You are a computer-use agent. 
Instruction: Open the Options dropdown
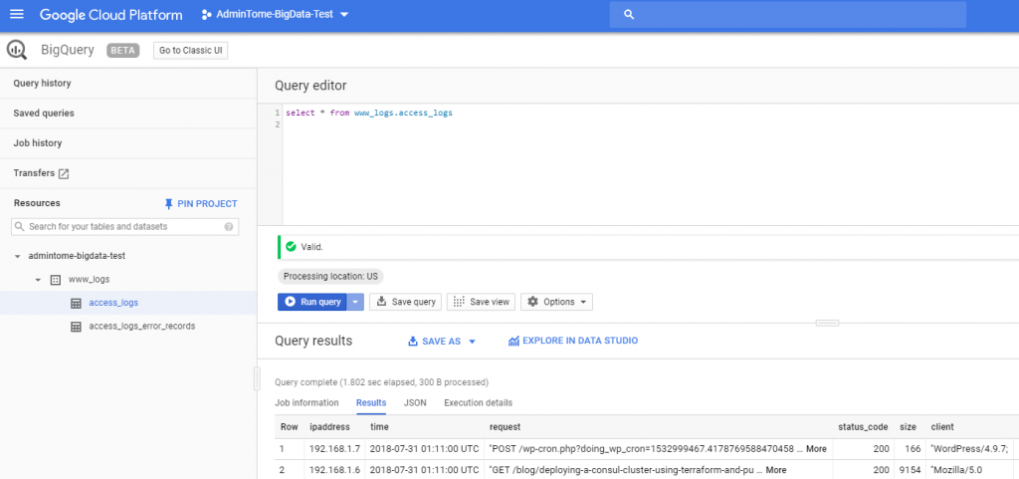(556, 302)
